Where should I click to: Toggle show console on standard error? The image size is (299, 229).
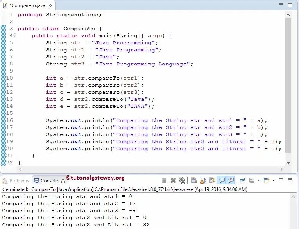tap(231, 180)
